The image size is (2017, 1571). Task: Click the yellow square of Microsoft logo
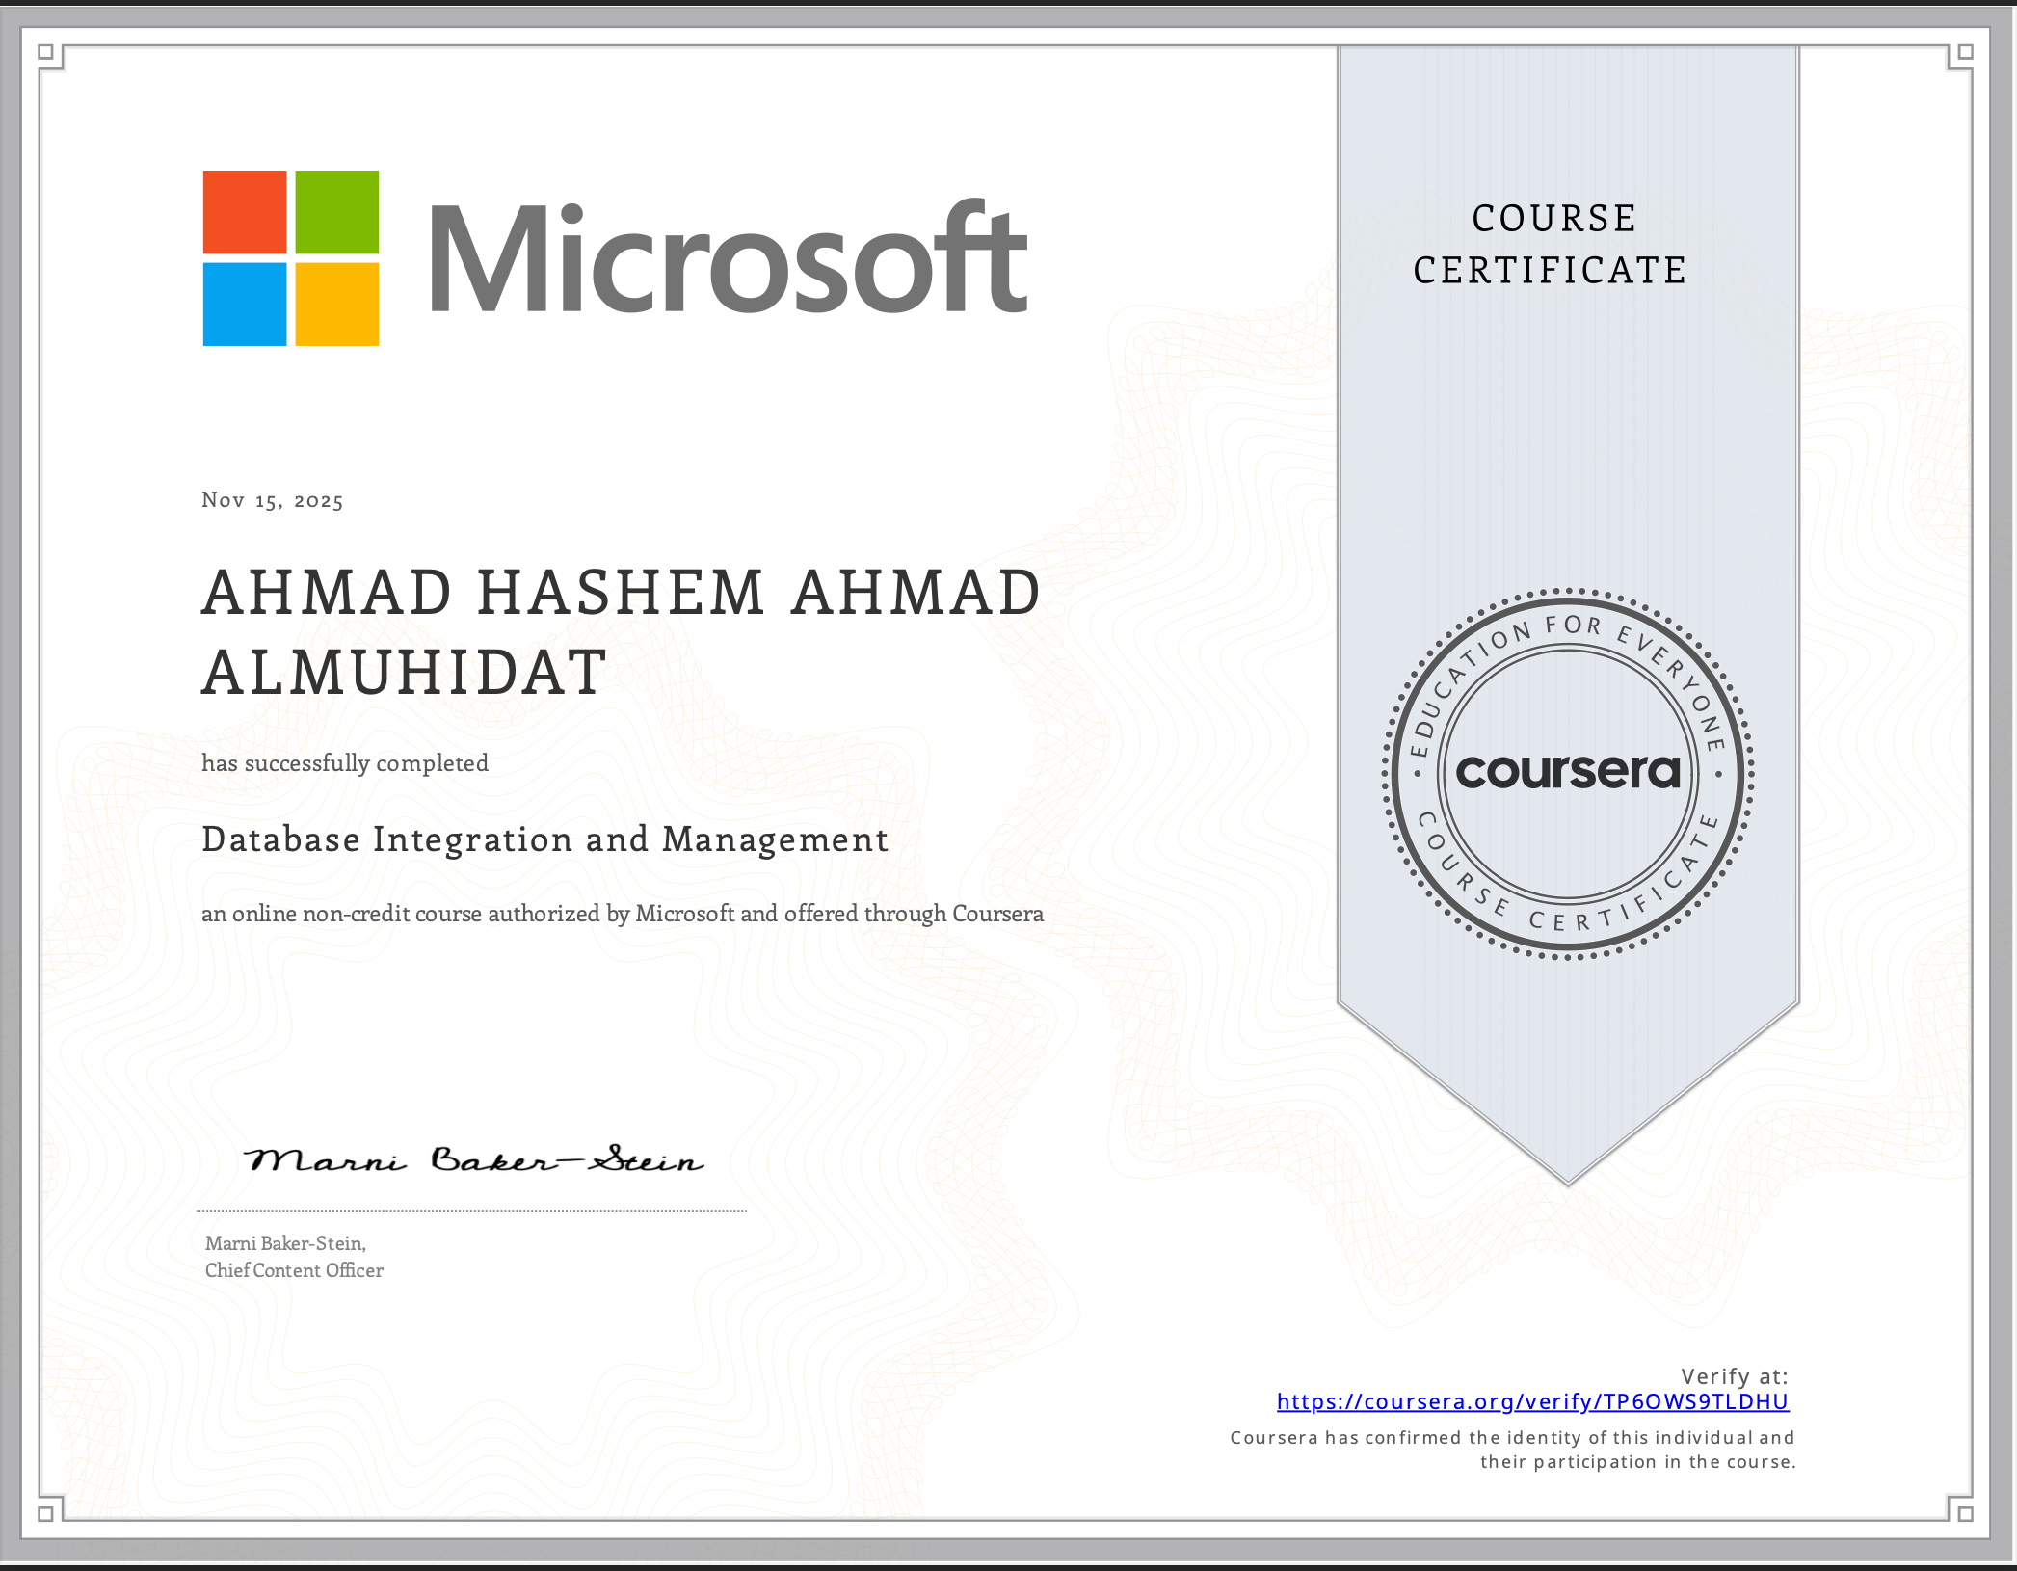tap(336, 304)
